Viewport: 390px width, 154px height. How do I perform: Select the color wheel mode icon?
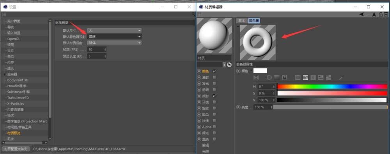tap(269, 78)
